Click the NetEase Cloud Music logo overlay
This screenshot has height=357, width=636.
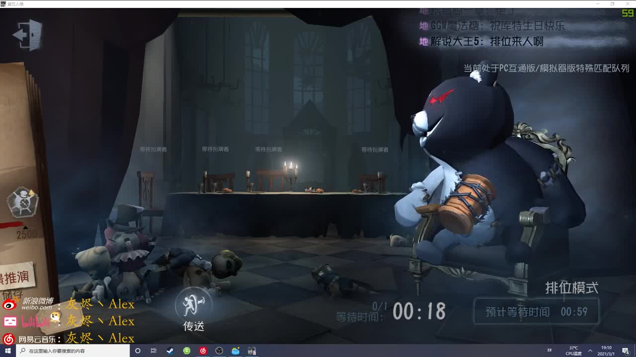point(9,339)
